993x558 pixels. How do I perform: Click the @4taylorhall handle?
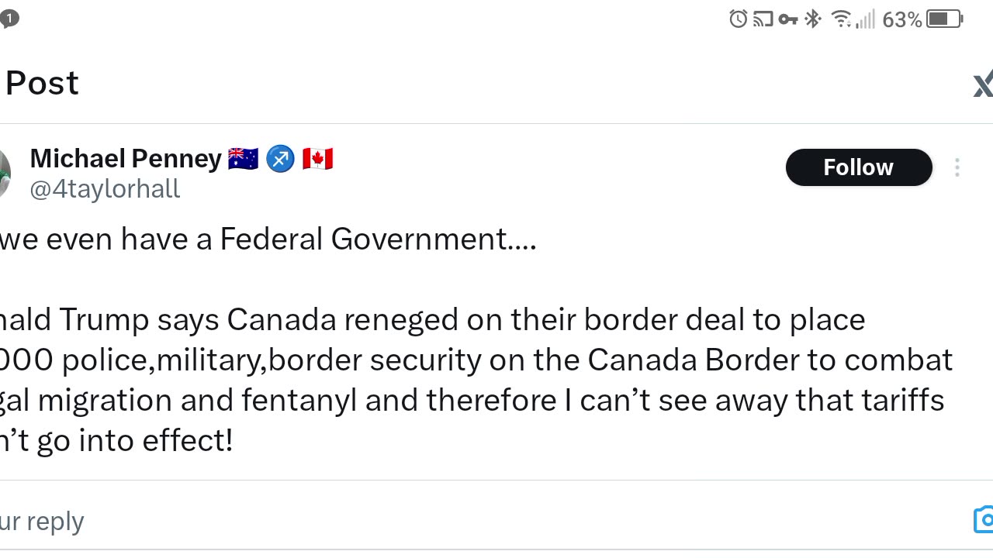105,189
